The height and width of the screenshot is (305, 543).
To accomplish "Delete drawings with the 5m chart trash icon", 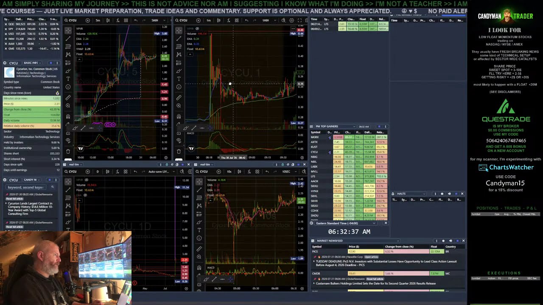I will pos(68,151).
